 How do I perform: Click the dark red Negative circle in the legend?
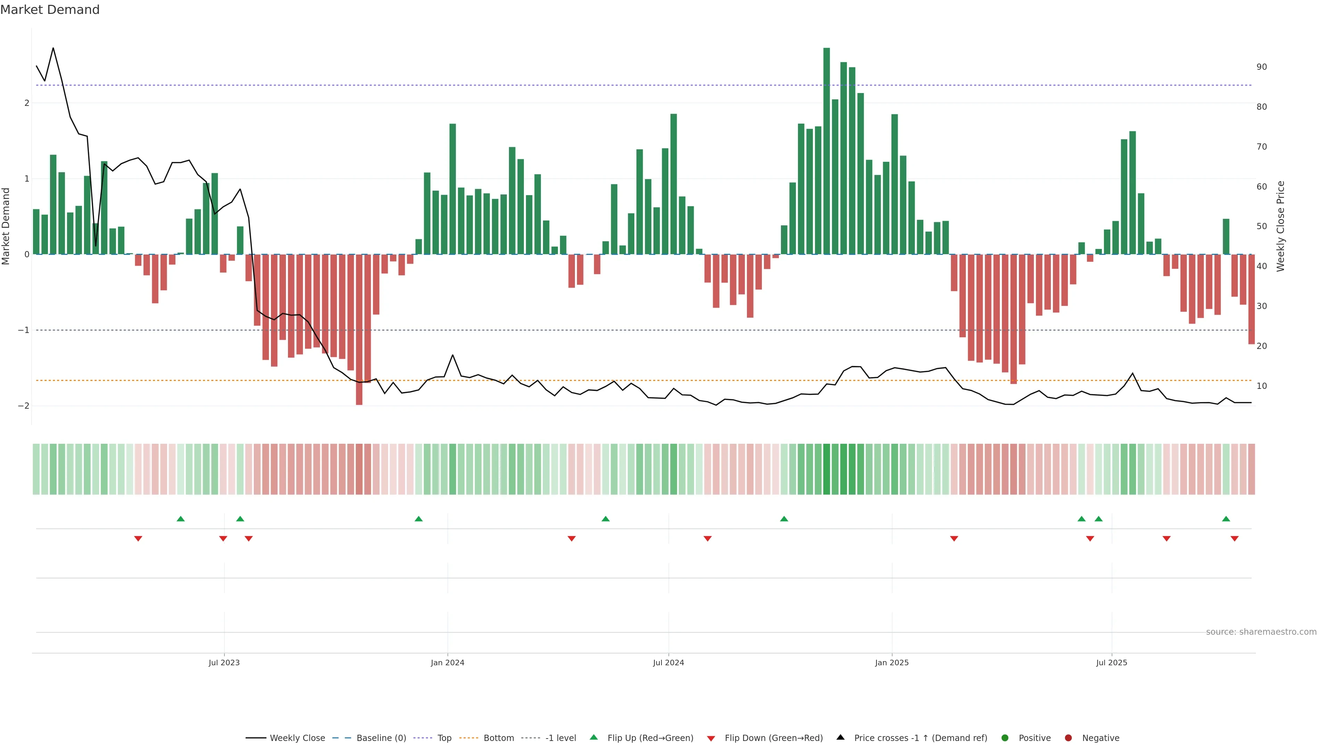[x=1068, y=737]
